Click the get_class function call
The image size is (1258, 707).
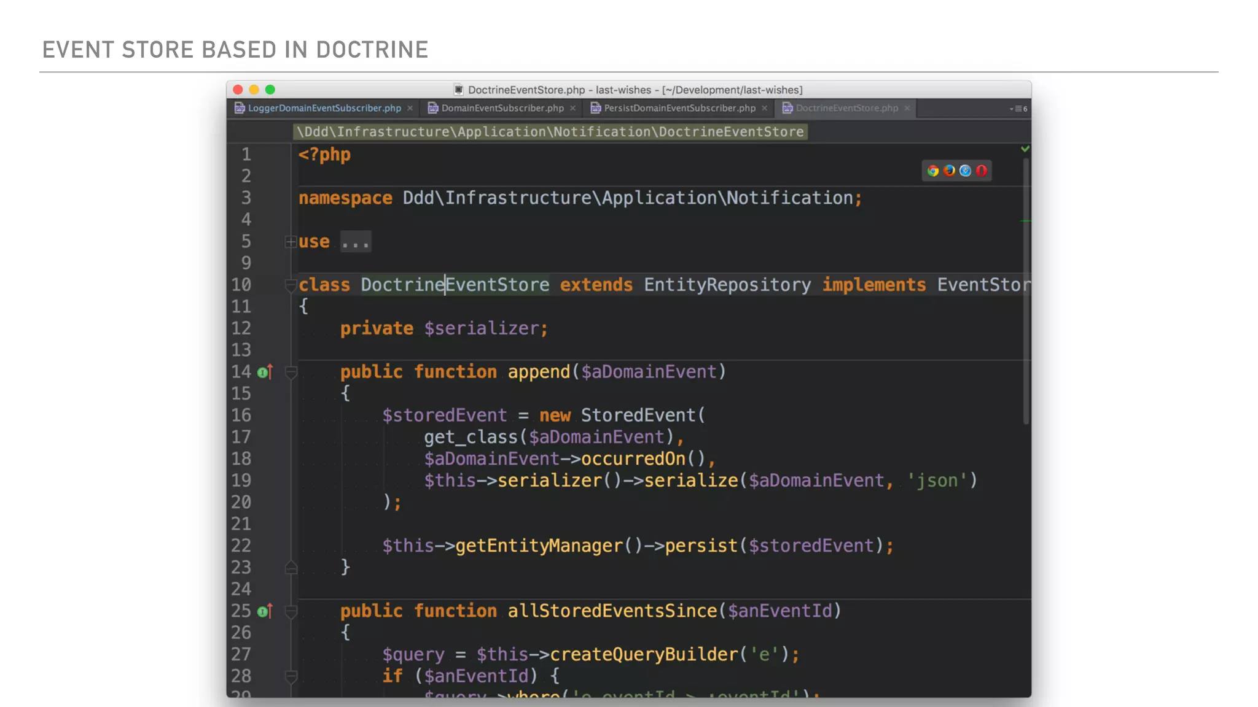[471, 437]
